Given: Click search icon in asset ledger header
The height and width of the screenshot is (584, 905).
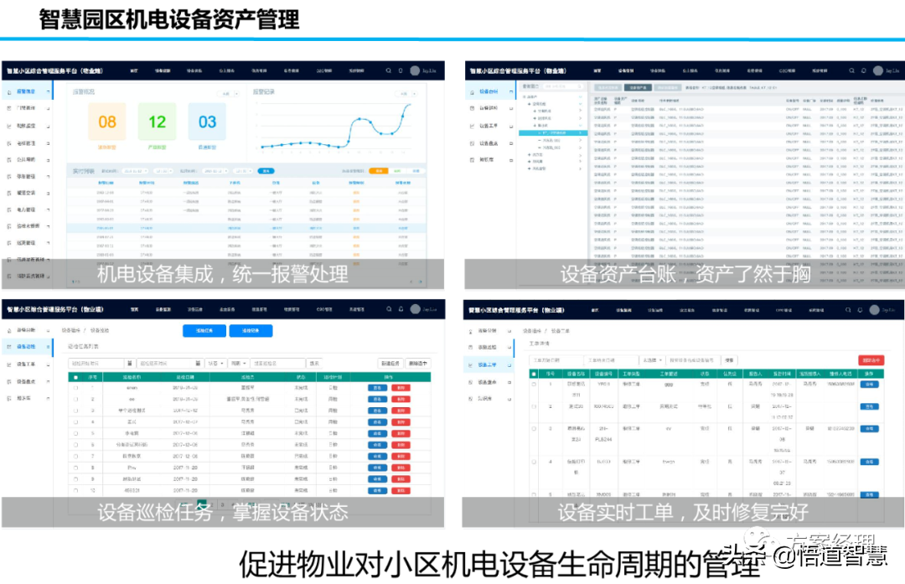Looking at the screenshot, I should (851, 70).
